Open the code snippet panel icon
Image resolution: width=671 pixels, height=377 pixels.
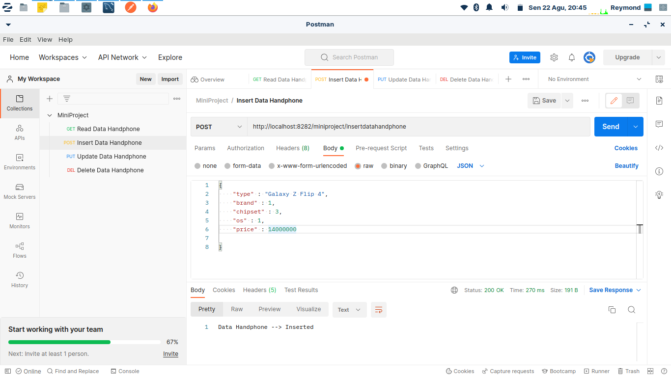coord(659,148)
